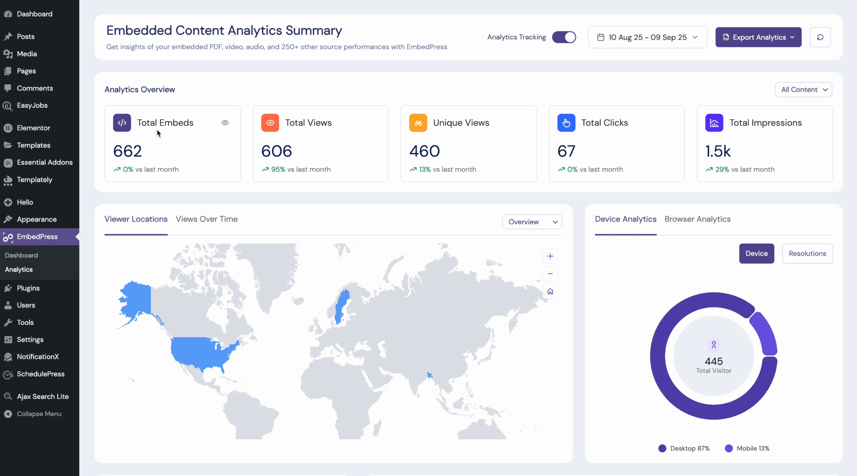Zoom in on the map with plus
The height and width of the screenshot is (476, 857).
pos(550,256)
